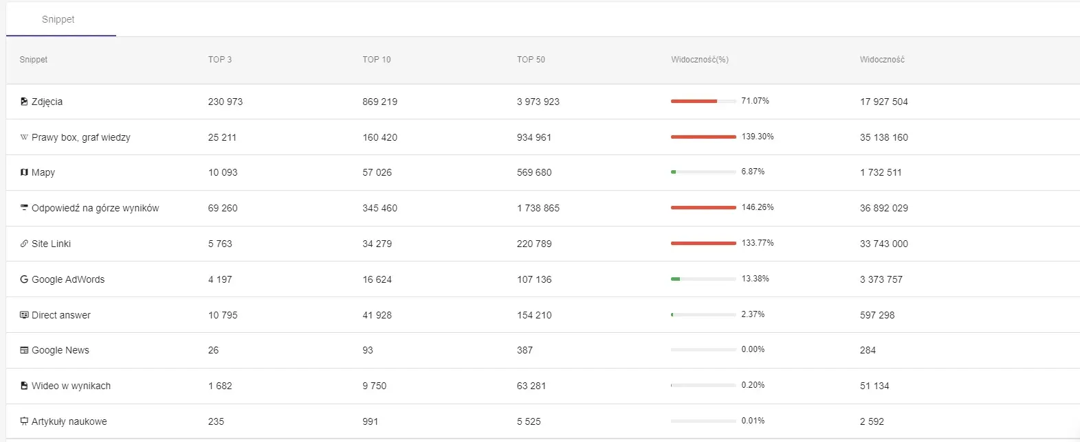Sort by the last Widoczność column header
This screenshot has height=442, width=1080.
pyautogui.click(x=882, y=60)
